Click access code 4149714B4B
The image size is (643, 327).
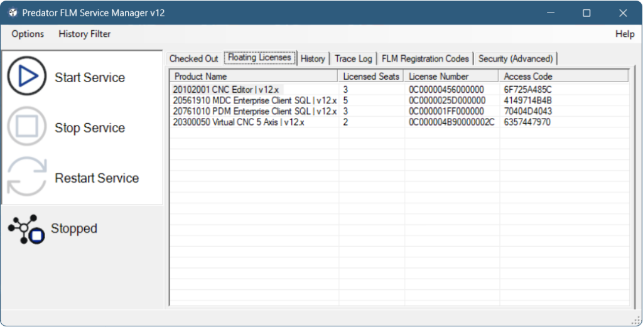[527, 100]
